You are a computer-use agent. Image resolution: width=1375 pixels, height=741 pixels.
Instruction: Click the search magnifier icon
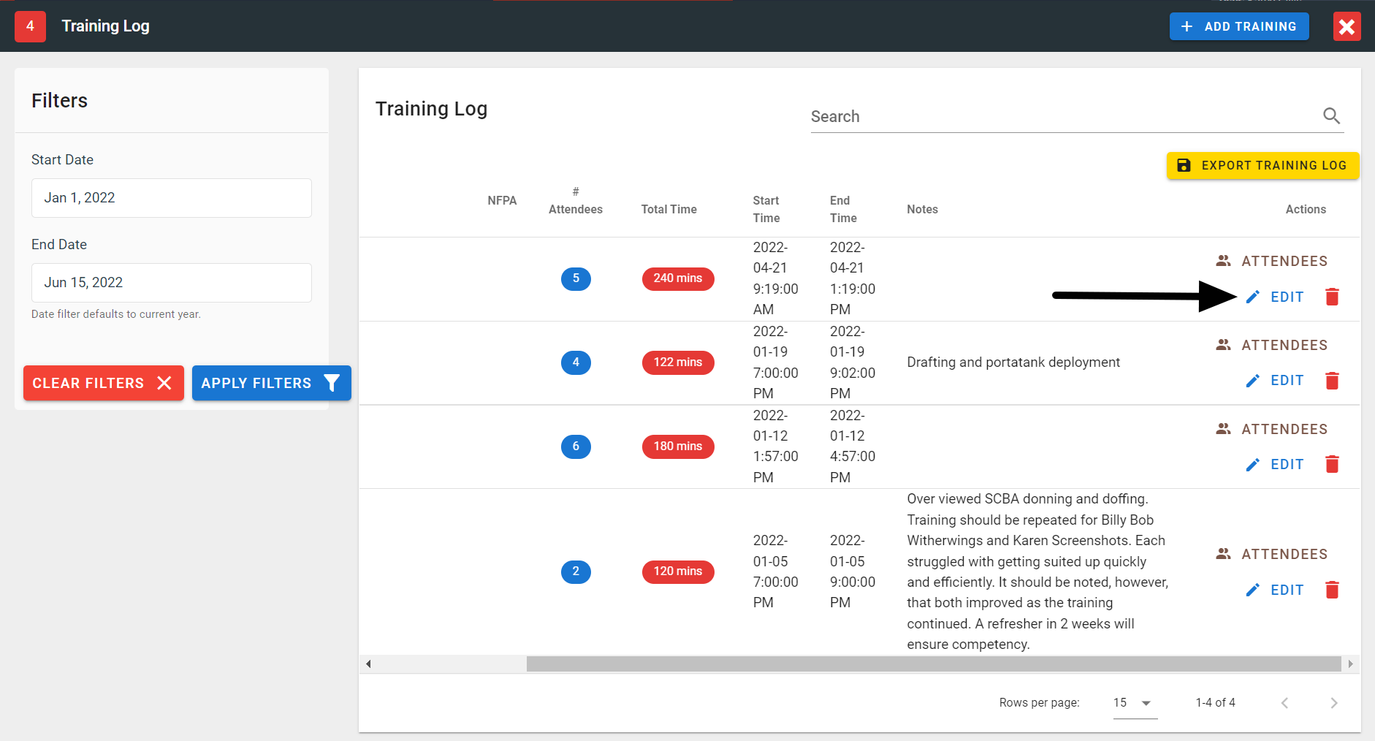1331,116
